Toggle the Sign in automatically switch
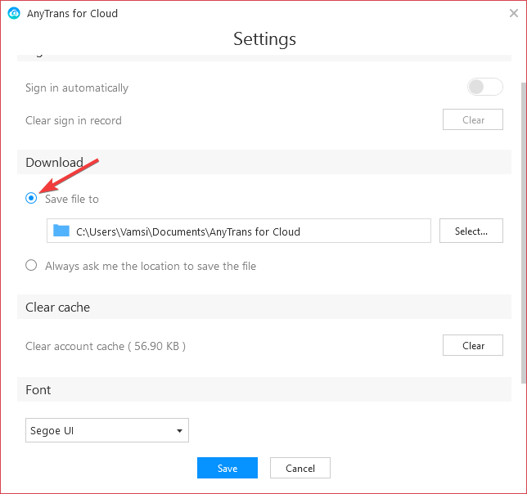This screenshot has width=527, height=494. (x=484, y=87)
